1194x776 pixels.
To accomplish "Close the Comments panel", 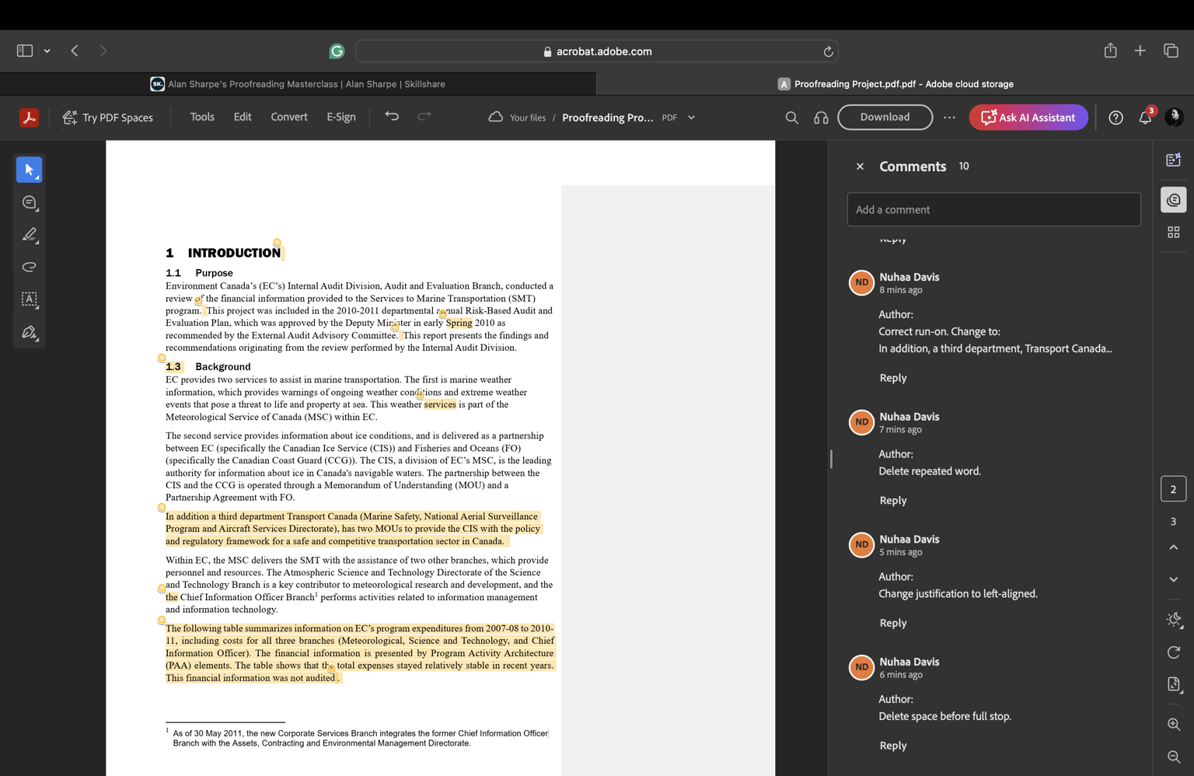I will [x=860, y=166].
